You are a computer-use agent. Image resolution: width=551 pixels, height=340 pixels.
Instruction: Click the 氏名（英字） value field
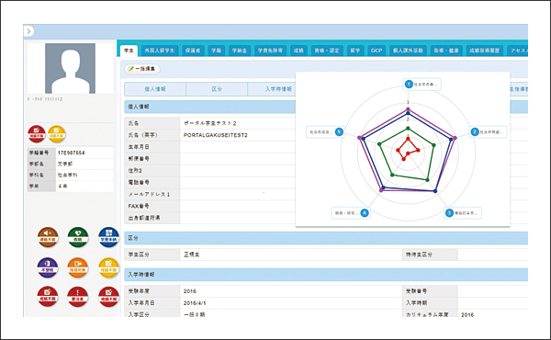coord(238,135)
